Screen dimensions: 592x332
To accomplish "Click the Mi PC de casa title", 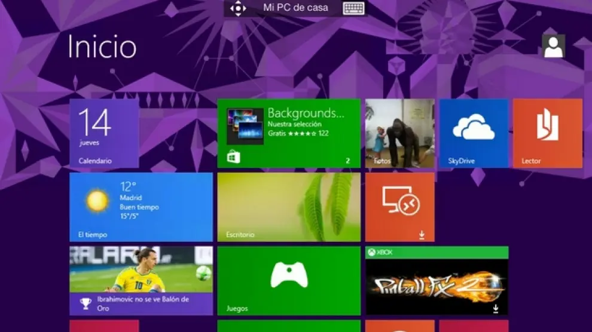I will coord(295,8).
